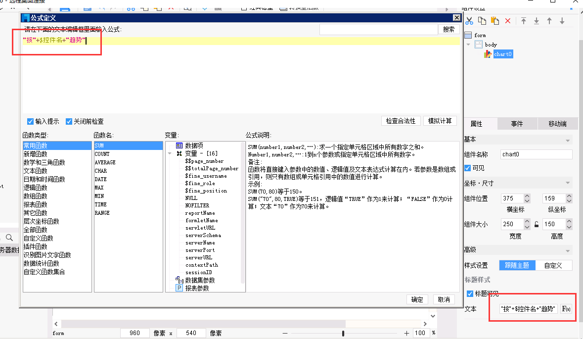Click the aspect ratio lock icon
Image resolution: width=583 pixels, height=339 pixels.
coord(537,224)
